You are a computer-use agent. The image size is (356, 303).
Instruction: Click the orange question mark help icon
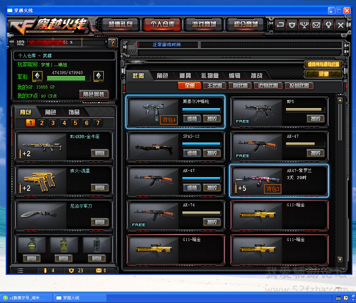pos(112,43)
